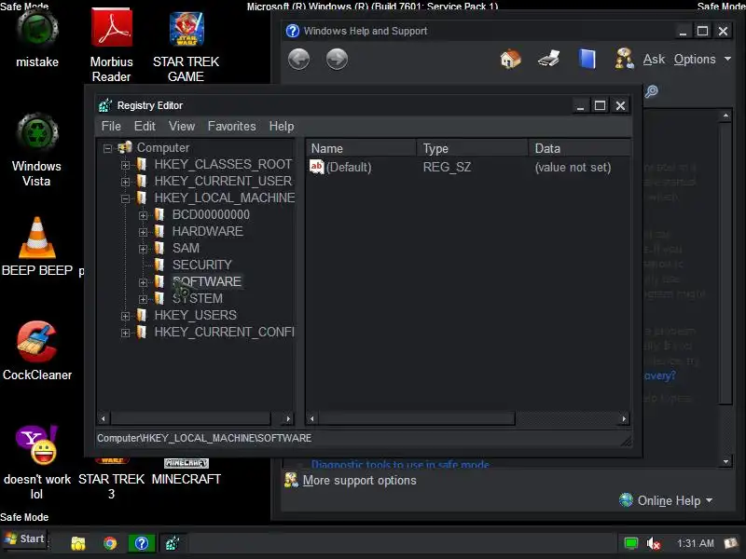Select the (Default) value entry
The width and height of the screenshot is (746, 559).
[349, 167]
